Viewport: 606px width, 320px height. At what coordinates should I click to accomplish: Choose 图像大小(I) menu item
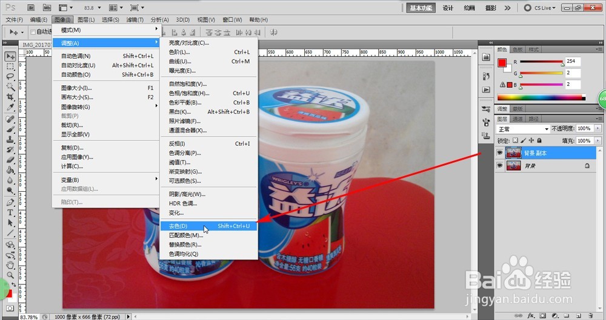107,88
